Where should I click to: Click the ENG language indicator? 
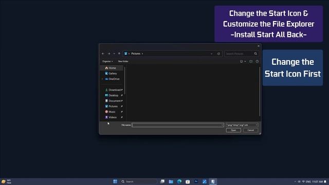308,181
